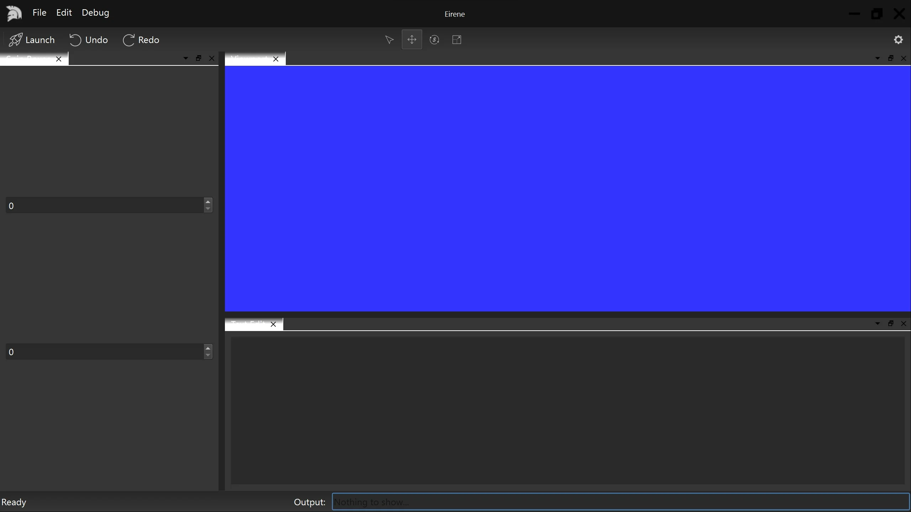Open the Debug menu
Viewport: 911px width, 512px height.
[x=95, y=13]
